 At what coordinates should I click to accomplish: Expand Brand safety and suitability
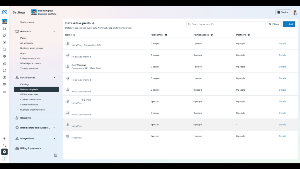[54, 128]
